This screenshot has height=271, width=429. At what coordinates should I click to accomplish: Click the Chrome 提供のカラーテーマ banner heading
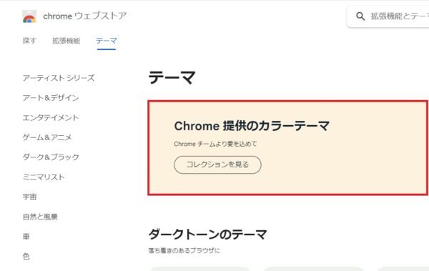[x=252, y=126]
